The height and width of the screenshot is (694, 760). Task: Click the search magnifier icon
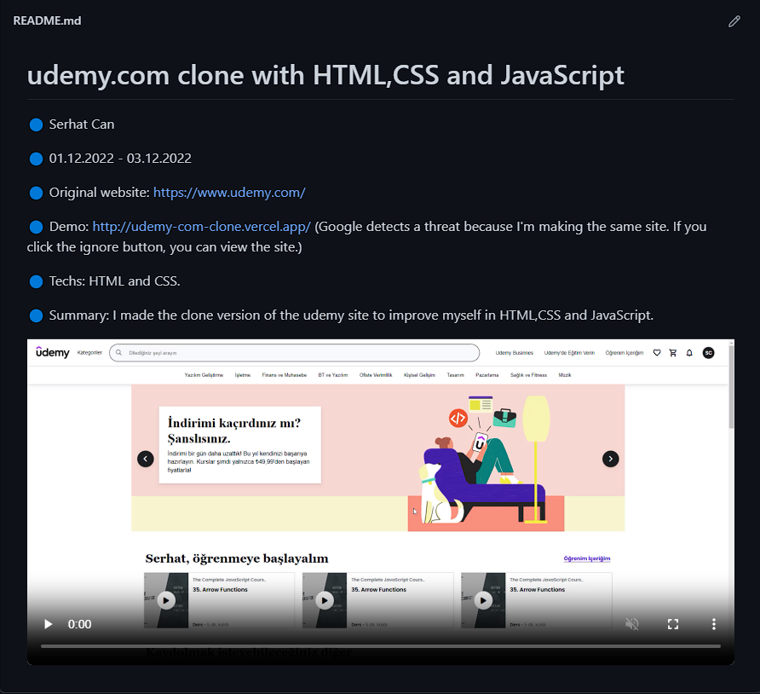(118, 353)
